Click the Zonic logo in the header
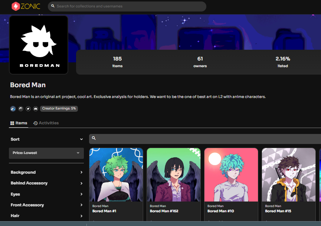The image size is (321, 226). [26, 6]
